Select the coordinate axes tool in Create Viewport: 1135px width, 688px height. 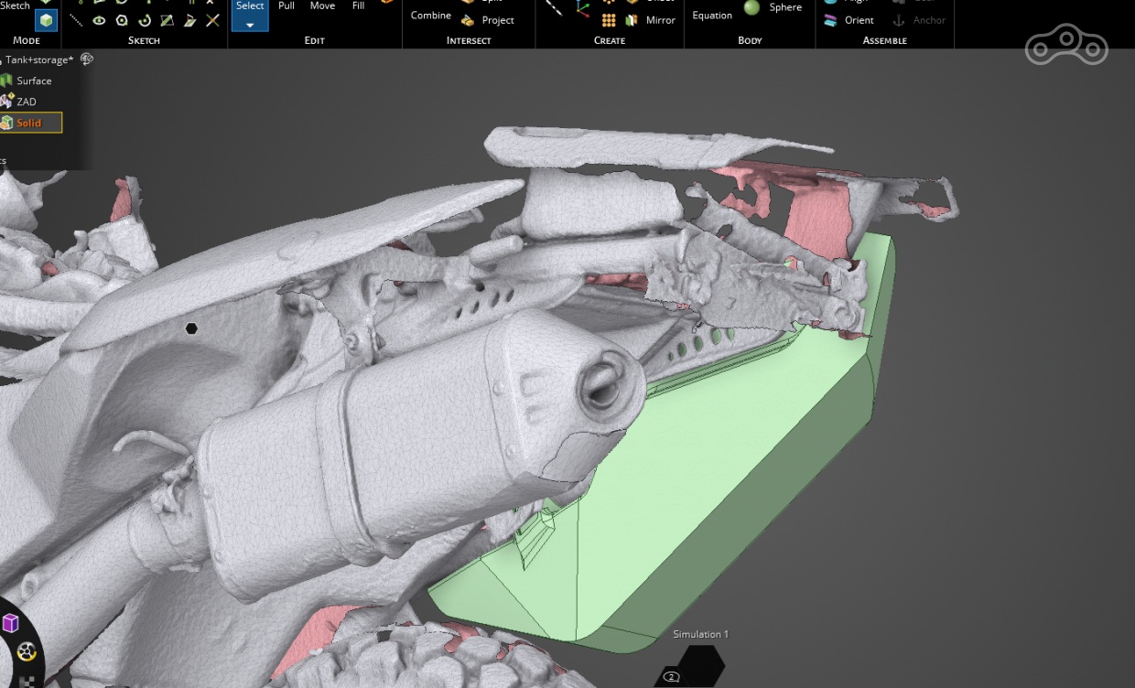point(583,10)
